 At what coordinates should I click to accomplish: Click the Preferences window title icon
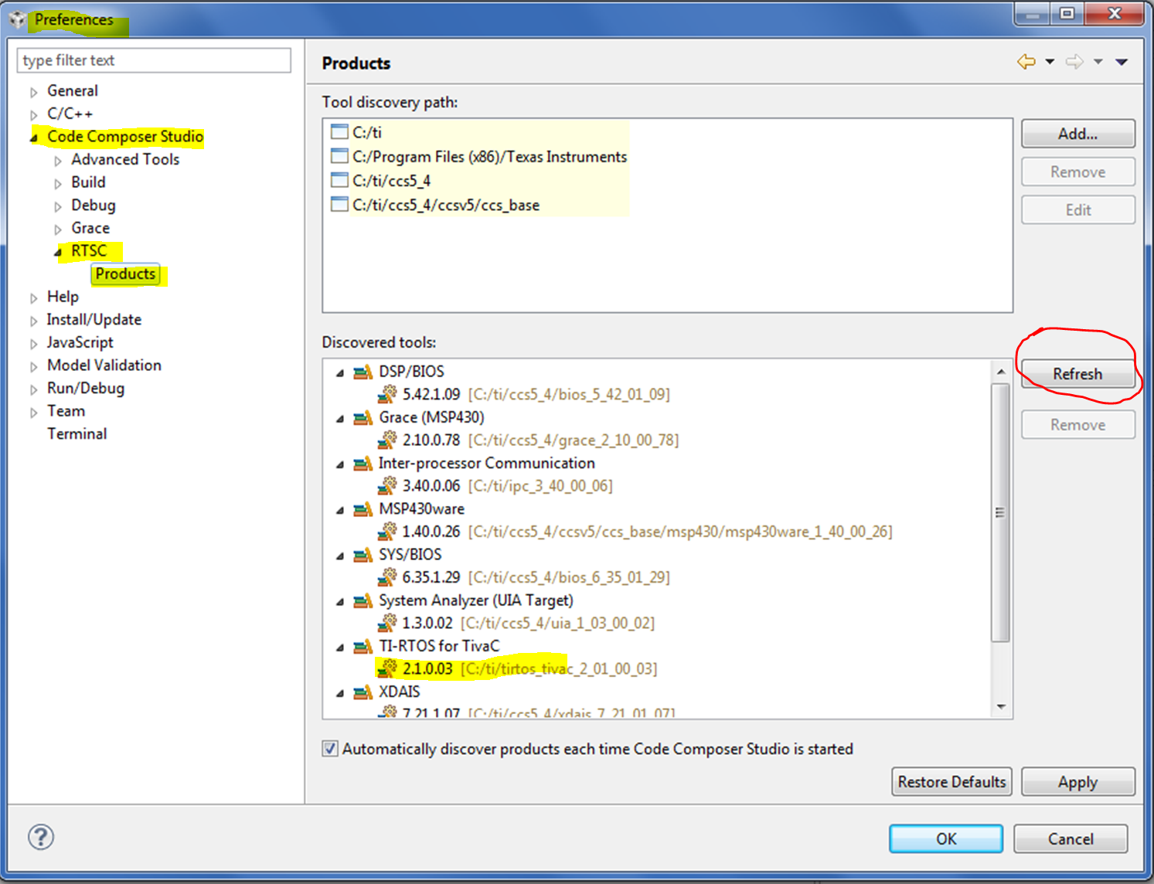tap(17, 19)
